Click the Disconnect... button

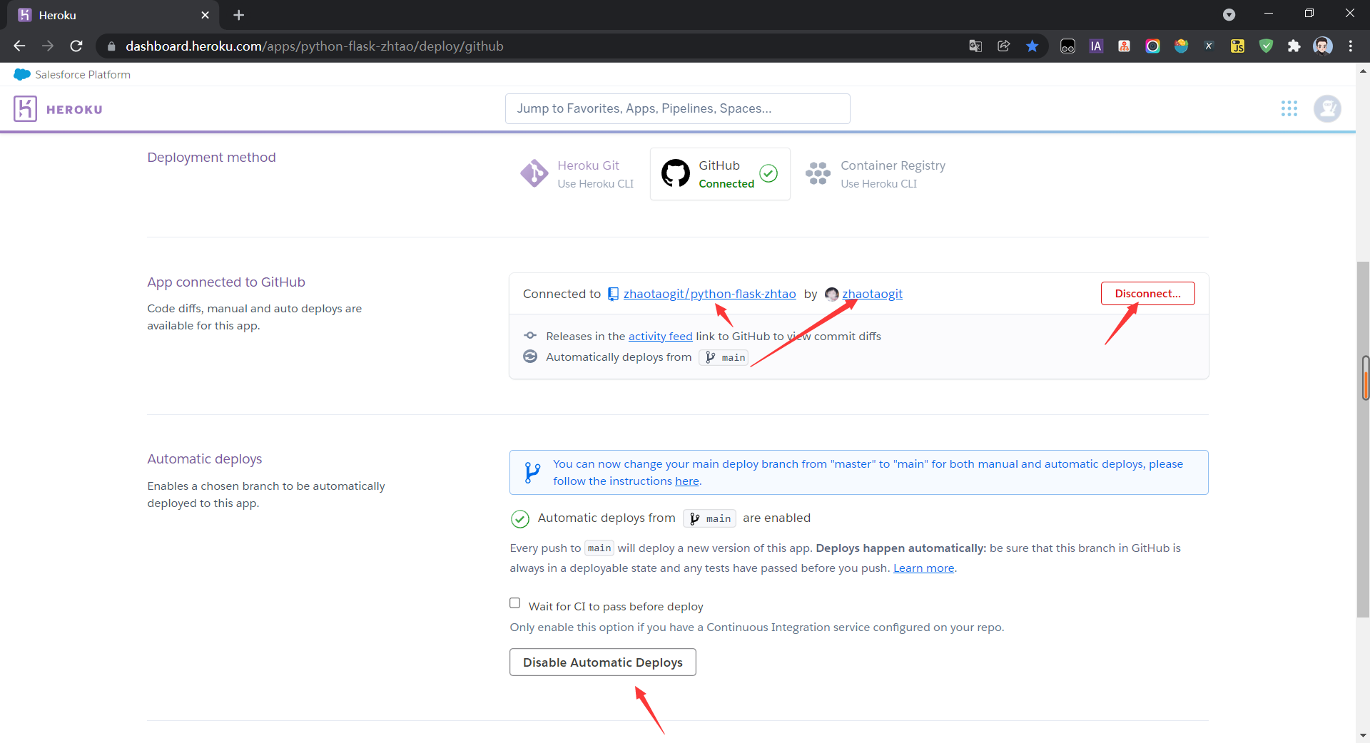click(x=1147, y=294)
